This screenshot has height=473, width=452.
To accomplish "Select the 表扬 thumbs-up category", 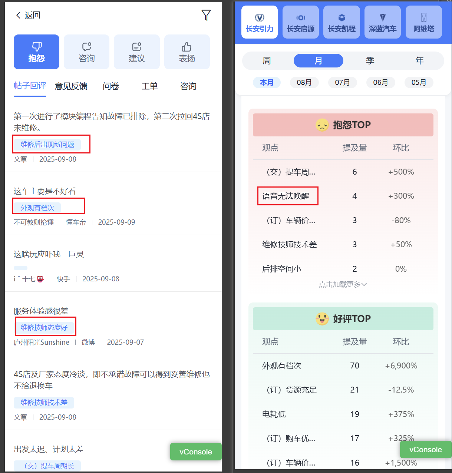I will point(187,52).
